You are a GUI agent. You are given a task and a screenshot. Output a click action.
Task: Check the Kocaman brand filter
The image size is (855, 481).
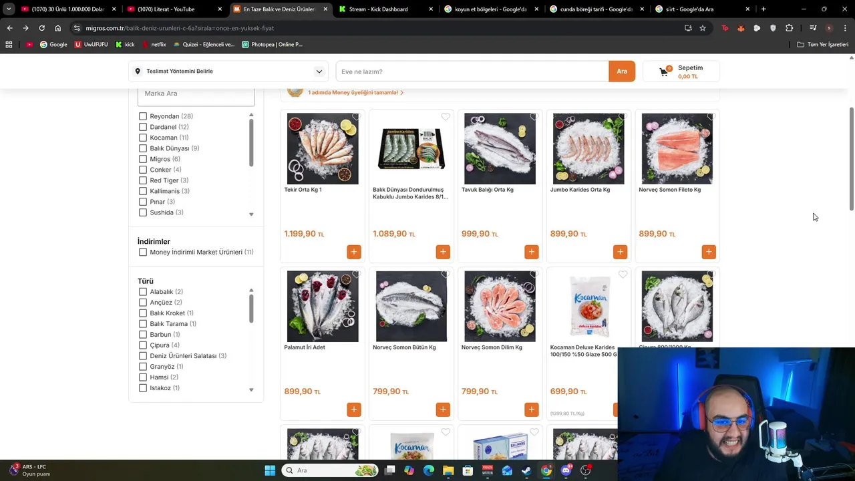coord(142,138)
